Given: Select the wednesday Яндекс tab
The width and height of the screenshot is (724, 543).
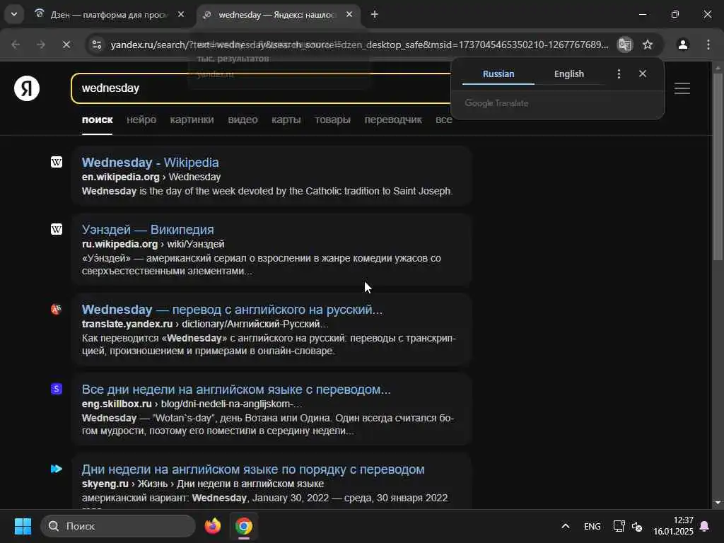Looking at the screenshot, I should (x=277, y=14).
